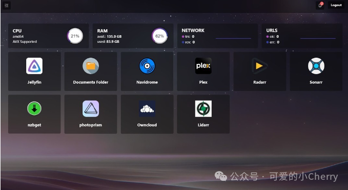The height and width of the screenshot is (190, 348).
Task: Open the URLS status card
Action: pyautogui.click(x=302, y=36)
